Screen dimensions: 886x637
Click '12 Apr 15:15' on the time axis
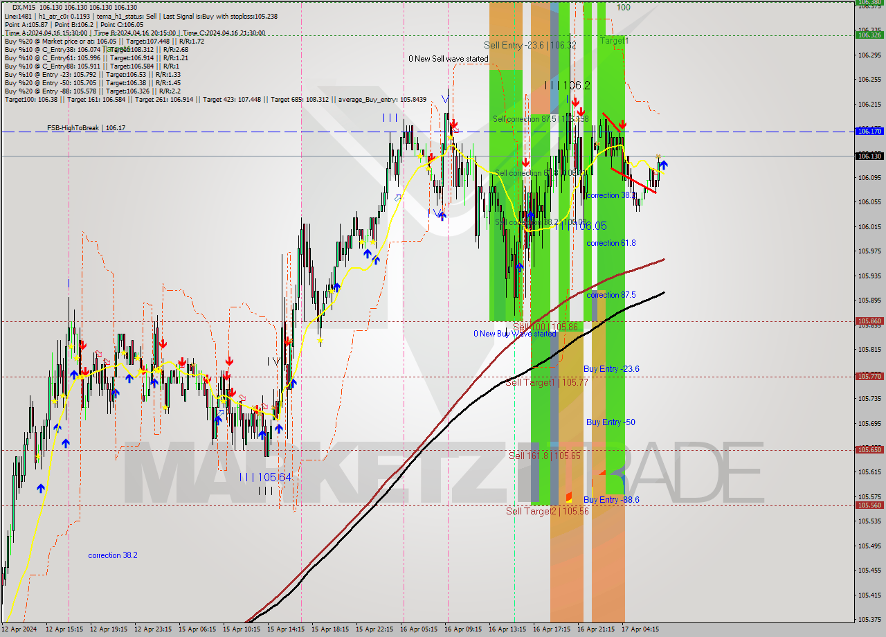64,629
